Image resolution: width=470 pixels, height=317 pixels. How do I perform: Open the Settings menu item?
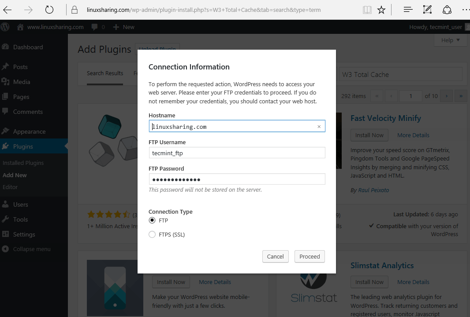point(24,234)
